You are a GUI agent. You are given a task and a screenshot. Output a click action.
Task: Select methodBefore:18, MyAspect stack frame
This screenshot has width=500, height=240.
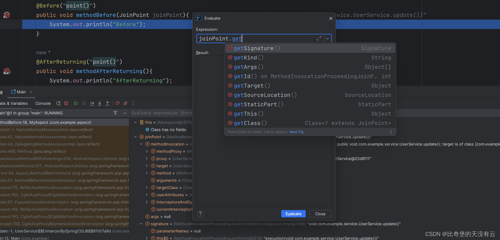tap(64, 122)
